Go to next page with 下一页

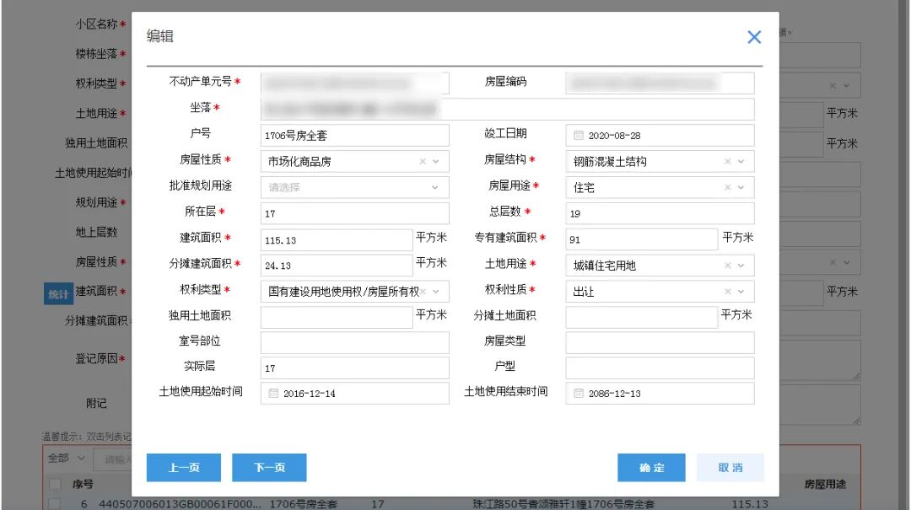269,468
